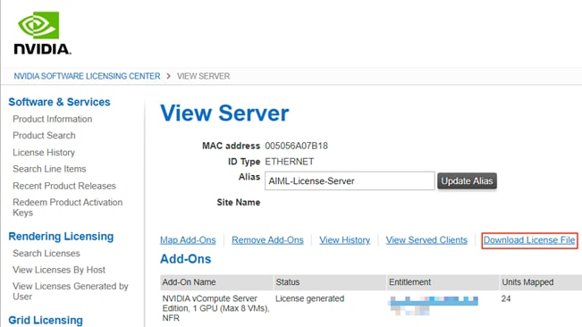
Task: Select the NVIDIA vCompute Server Edition add-on cell
Action: click(x=216, y=308)
